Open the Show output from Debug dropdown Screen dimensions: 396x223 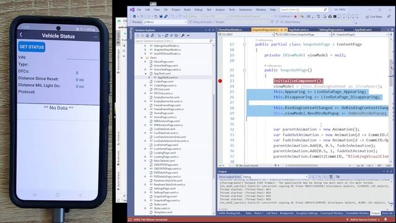pos(275,177)
